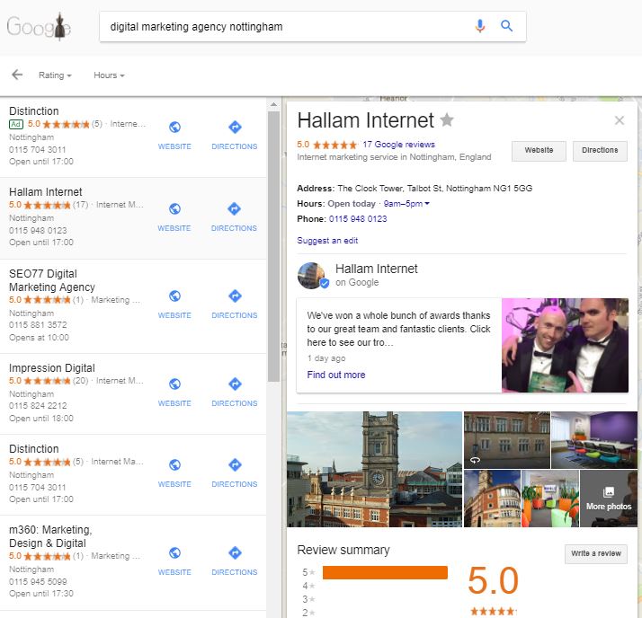Get directions icon for Distinction ad listing
Screen dimensions: 642x618
pyautogui.click(x=235, y=128)
